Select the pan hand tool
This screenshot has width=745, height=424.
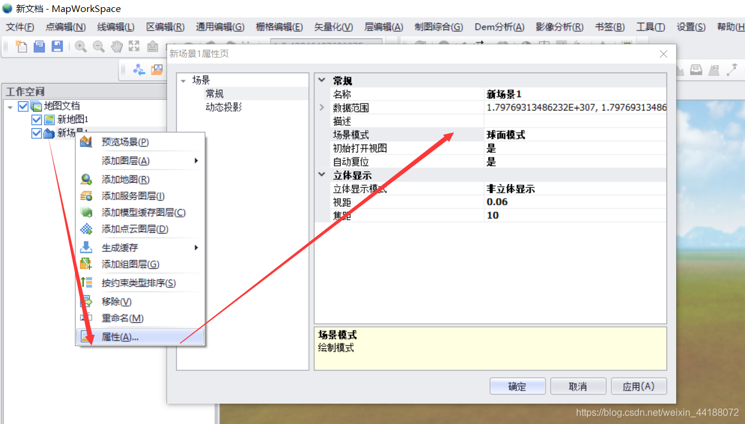tap(117, 47)
